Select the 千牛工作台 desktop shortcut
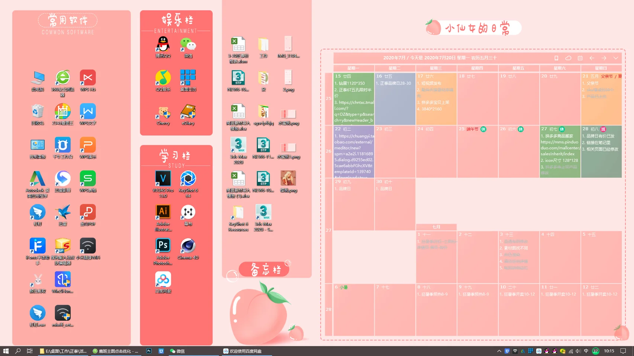Screen dimensions: 634x356 pyautogui.click(x=62, y=148)
